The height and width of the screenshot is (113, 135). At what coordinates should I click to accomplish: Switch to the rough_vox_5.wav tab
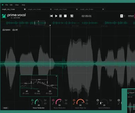[60, 9]
